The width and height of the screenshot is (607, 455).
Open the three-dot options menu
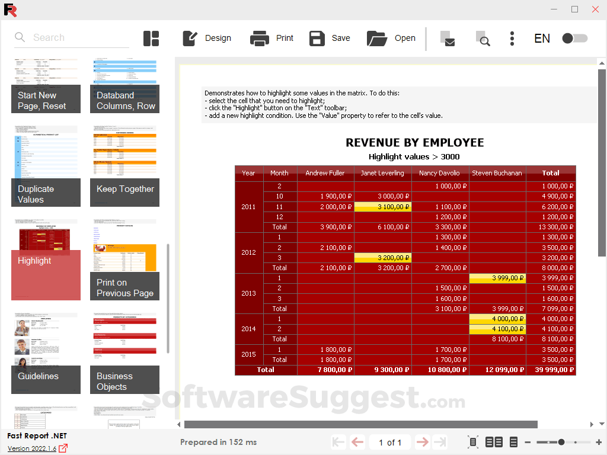[512, 38]
